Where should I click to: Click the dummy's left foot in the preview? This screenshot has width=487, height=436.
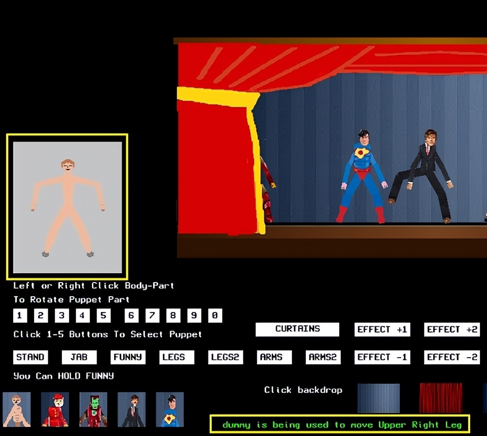(x=46, y=254)
